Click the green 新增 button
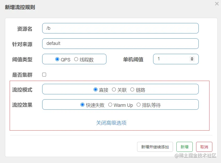 pyautogui.click(x=185, y=147)
